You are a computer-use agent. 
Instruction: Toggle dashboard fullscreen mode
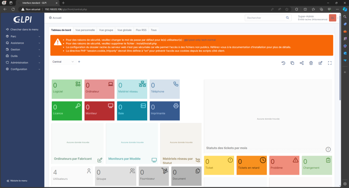330,63
